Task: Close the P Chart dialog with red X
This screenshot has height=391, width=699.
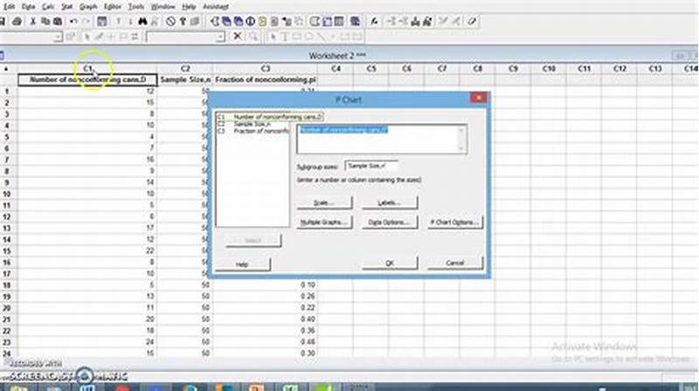Action: [x=478, y=98]
